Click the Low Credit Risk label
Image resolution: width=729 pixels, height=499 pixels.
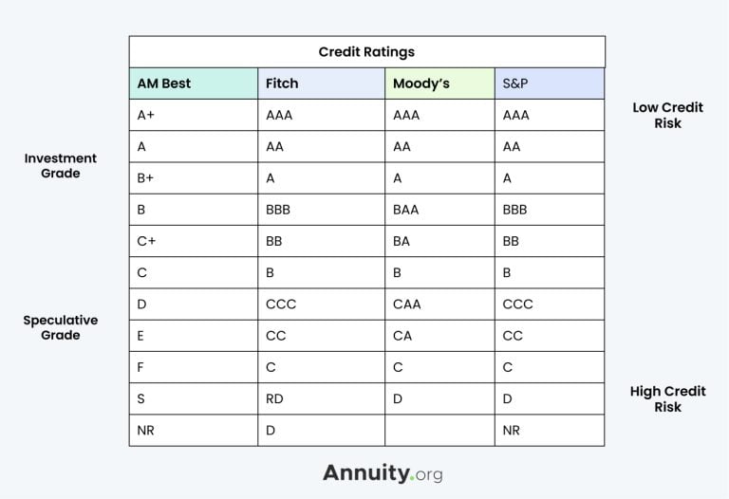click(x=667, y=115)
